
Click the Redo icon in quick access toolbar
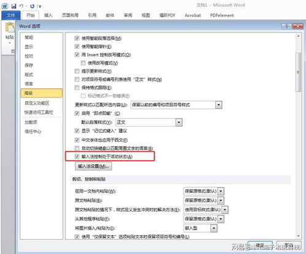[33, 6]
